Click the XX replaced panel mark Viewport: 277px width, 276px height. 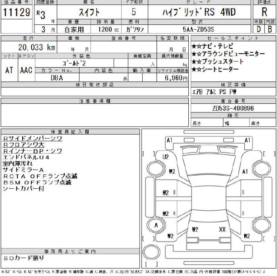click(222, 229)
